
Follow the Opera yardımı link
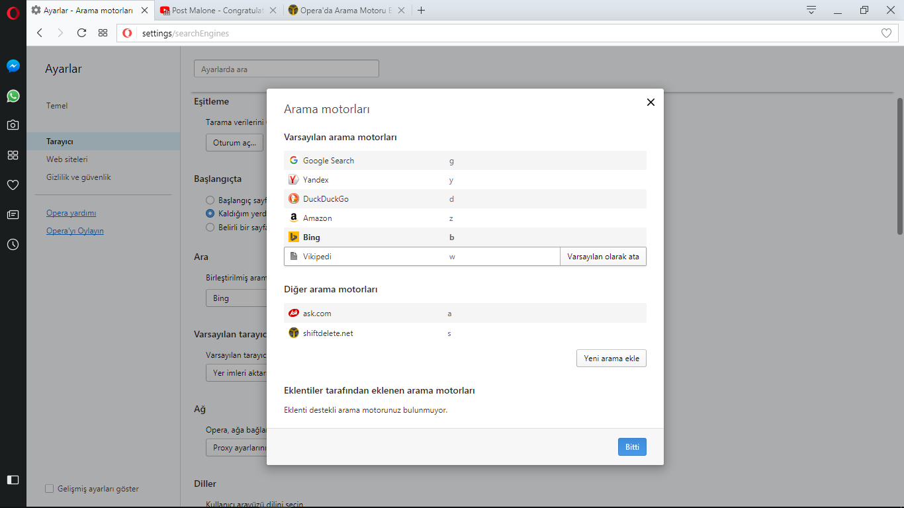pyautogui.click(x=71, y=213)
